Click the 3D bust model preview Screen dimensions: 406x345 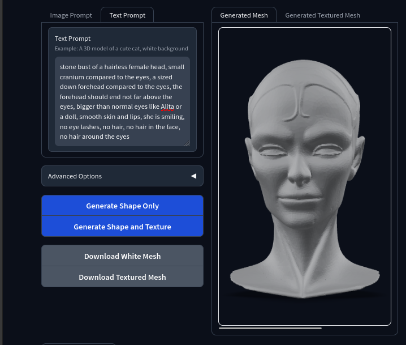[304, 176]
